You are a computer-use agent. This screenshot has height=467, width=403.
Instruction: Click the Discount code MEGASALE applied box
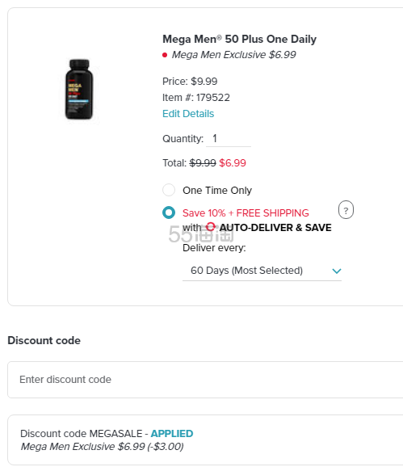[x=205, y=440]
